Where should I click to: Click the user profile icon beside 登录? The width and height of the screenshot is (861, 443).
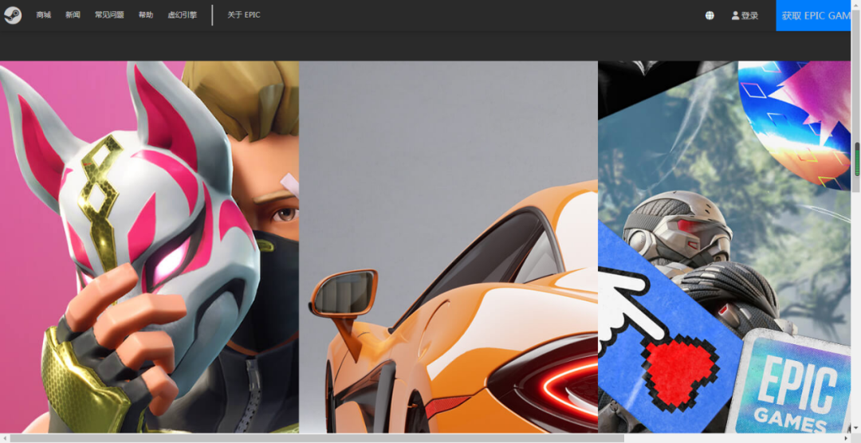click(735, 15)
